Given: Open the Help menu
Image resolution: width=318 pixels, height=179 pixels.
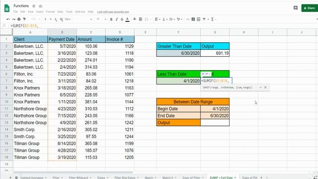Looking at the screenshot, I should (x=90, y=12).
